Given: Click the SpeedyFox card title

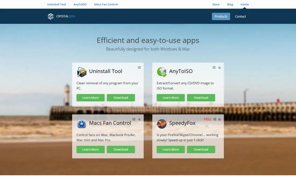Looking at the screenshot, I should tap(182, 123).
